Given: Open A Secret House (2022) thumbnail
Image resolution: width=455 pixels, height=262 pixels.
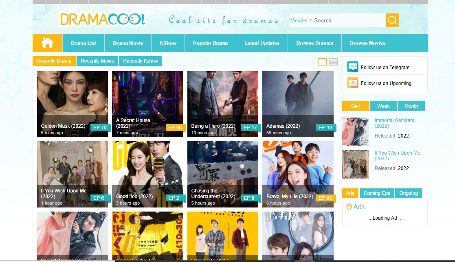Looking at the screenshot, I should [148, 104].
